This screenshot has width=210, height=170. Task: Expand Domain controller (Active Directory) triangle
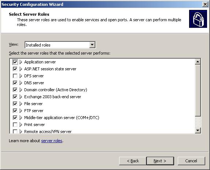pyautogui.click(x=21, y=90)
